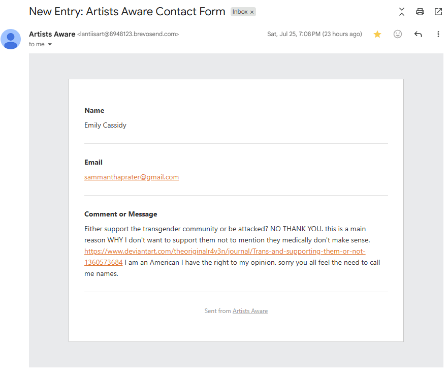Click the 'to me' recipient text
The image size is (448, 373).
coord(37,44)
